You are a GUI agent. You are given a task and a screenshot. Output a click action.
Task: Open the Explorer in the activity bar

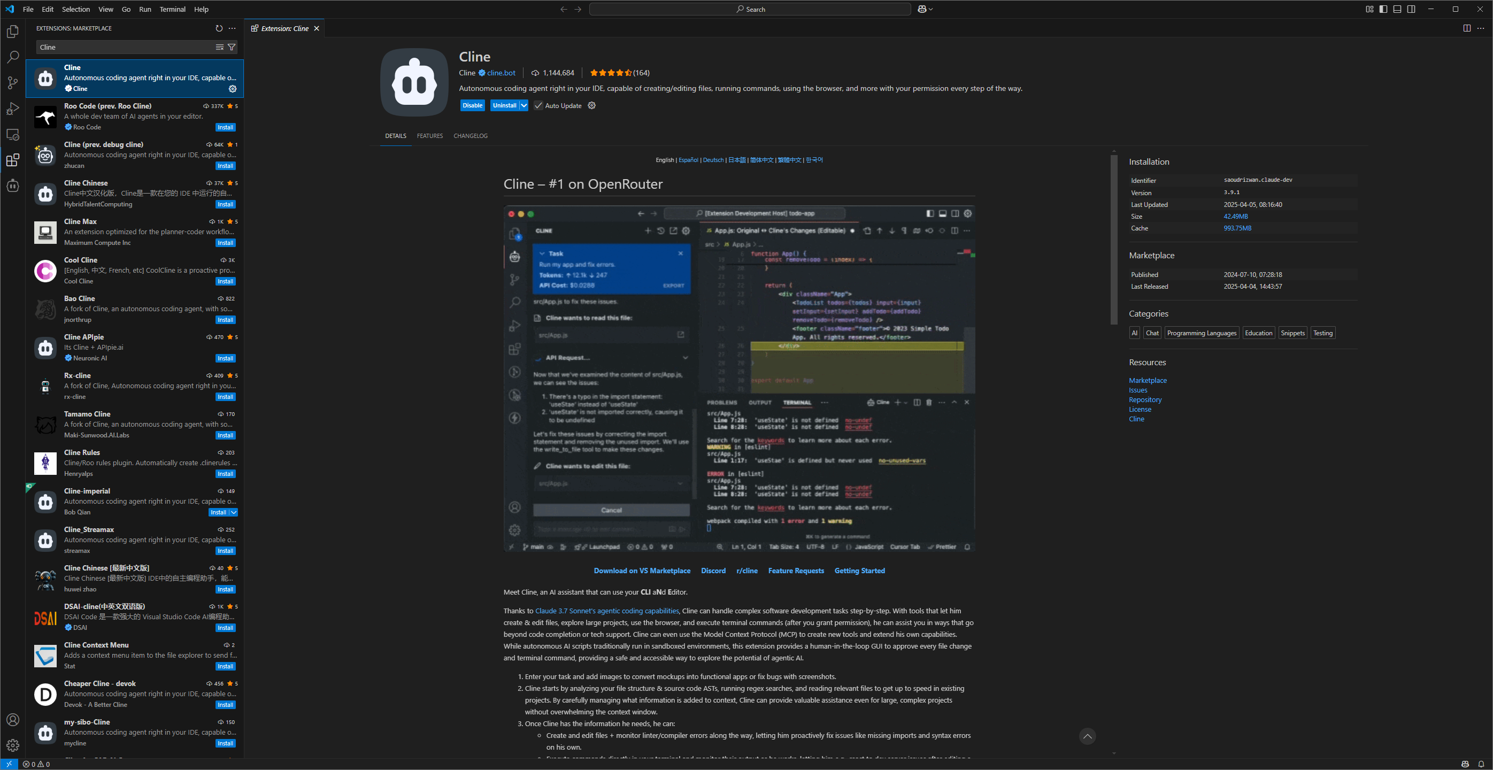tap(13, 32)
